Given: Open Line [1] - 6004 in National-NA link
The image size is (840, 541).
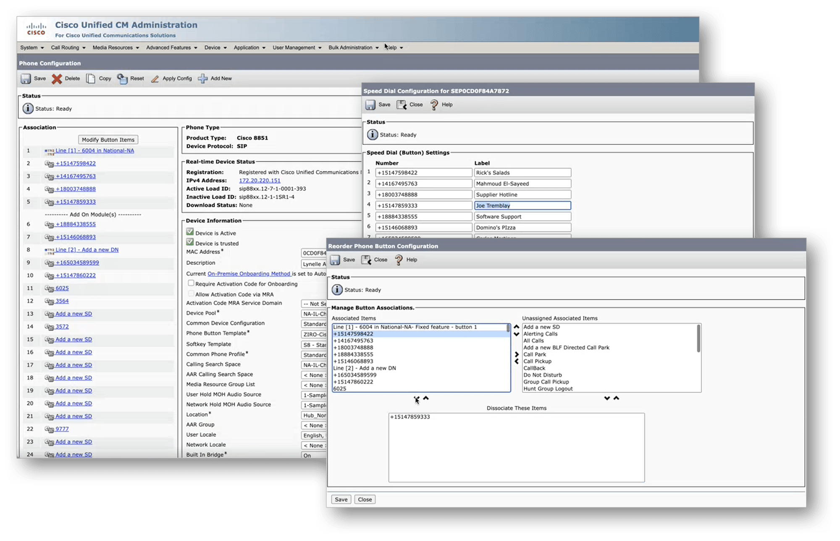Looking at the screenshot, I should click(x=94, y=150).
